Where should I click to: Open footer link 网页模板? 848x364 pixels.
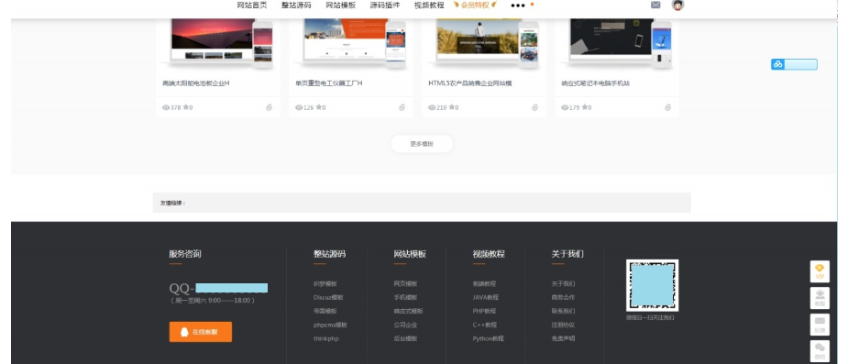point(405,284)
